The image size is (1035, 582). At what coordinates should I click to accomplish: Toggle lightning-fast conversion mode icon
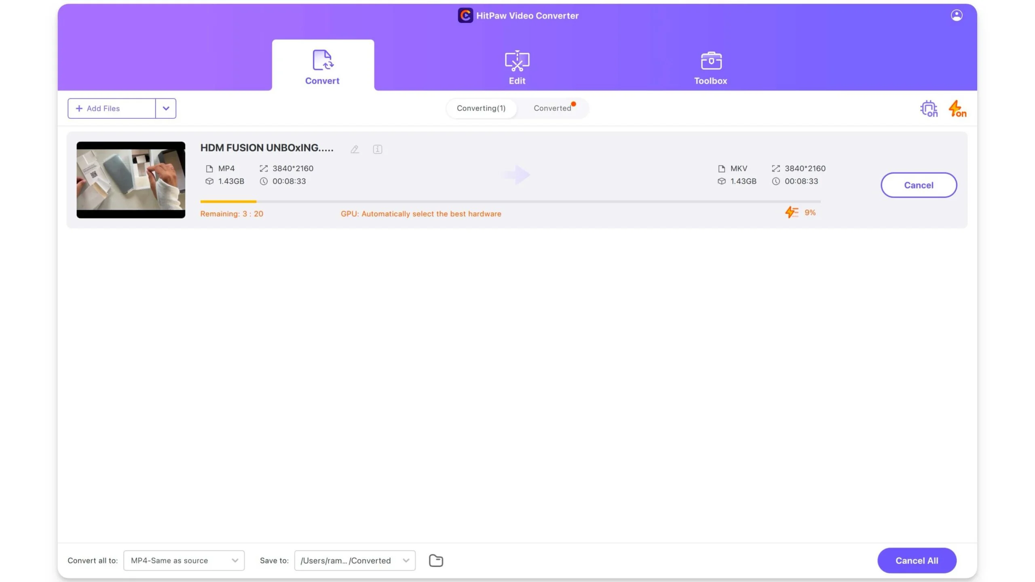(x=957, y=108)
